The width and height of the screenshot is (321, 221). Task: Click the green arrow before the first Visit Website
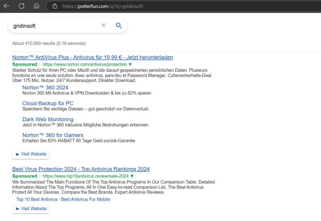click(x=18, y=154)
